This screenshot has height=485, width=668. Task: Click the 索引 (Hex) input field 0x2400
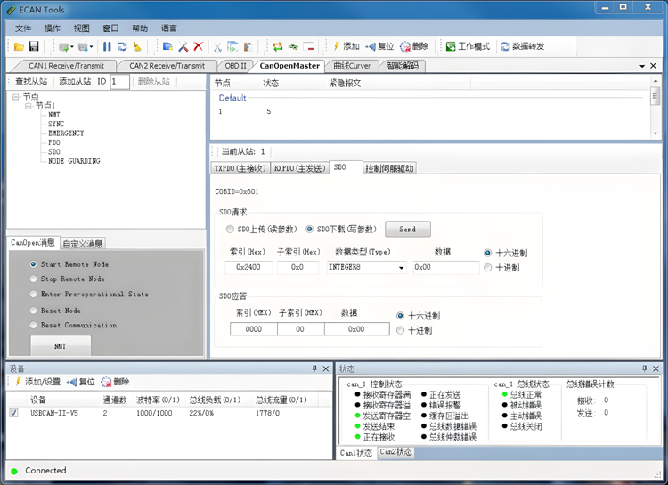(x=249, y=267)
